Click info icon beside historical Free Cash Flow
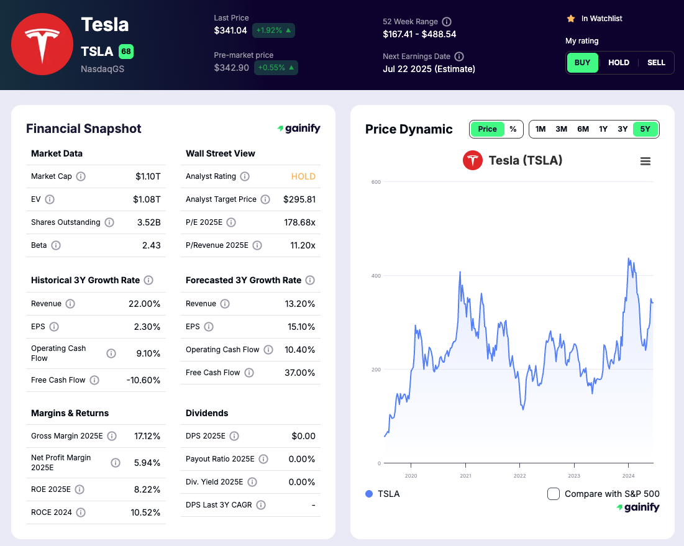 pos(94,380)
